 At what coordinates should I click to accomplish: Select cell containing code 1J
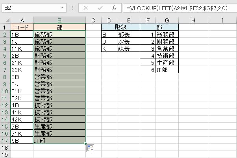[x=22, y=42]
